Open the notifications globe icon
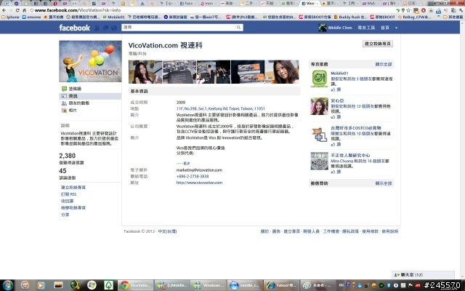This screenshot has width=465, height=291. [x=114, y=28]
